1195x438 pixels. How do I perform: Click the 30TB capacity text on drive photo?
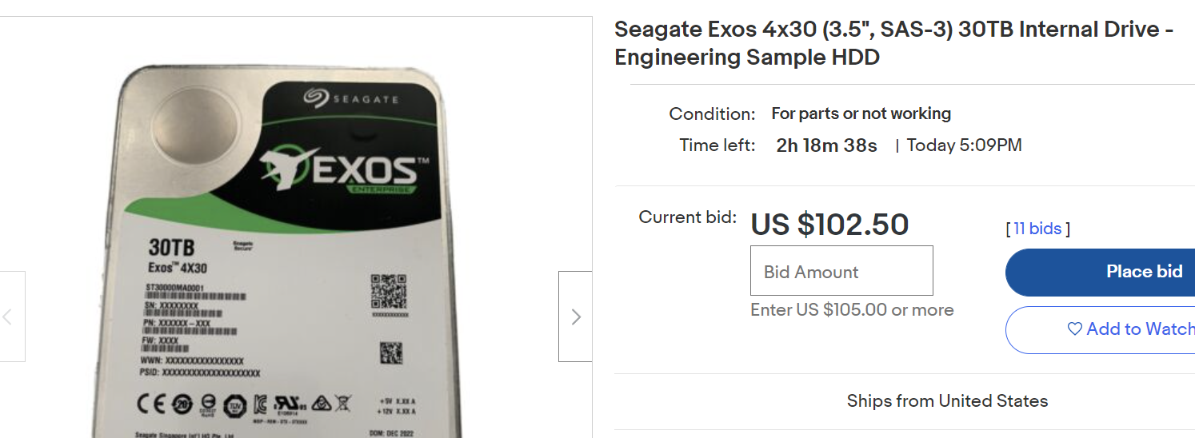[171, 245]
